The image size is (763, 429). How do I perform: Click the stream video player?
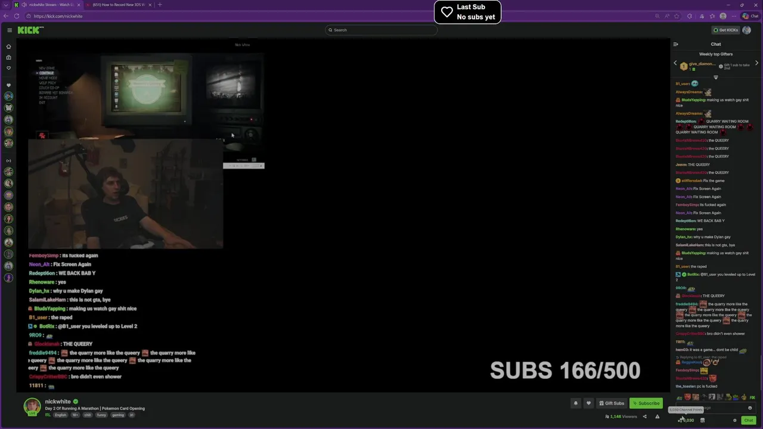click(343, 216)
